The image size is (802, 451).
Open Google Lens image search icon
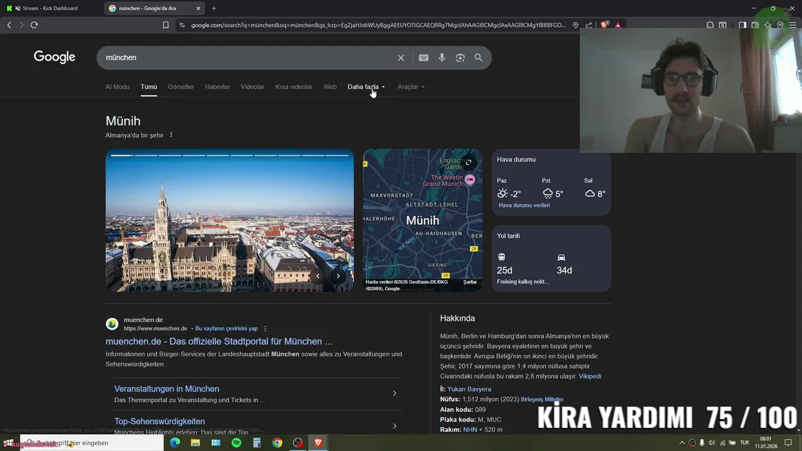coord(461,58)
